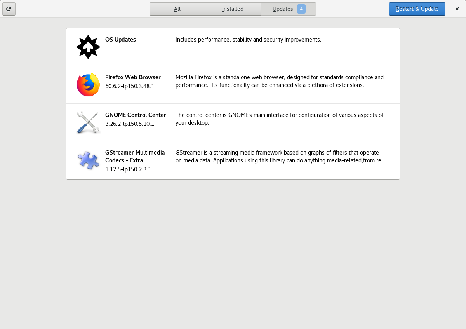The image size is (466, 329).
Task: Click the GStreamer puzzle piece icon
Action: (x=88, y=160)
